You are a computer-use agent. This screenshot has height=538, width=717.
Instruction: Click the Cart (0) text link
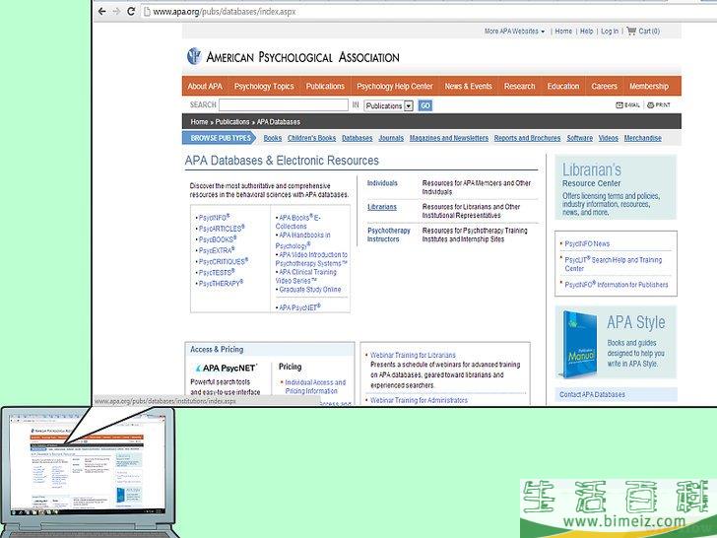[649, 32]
